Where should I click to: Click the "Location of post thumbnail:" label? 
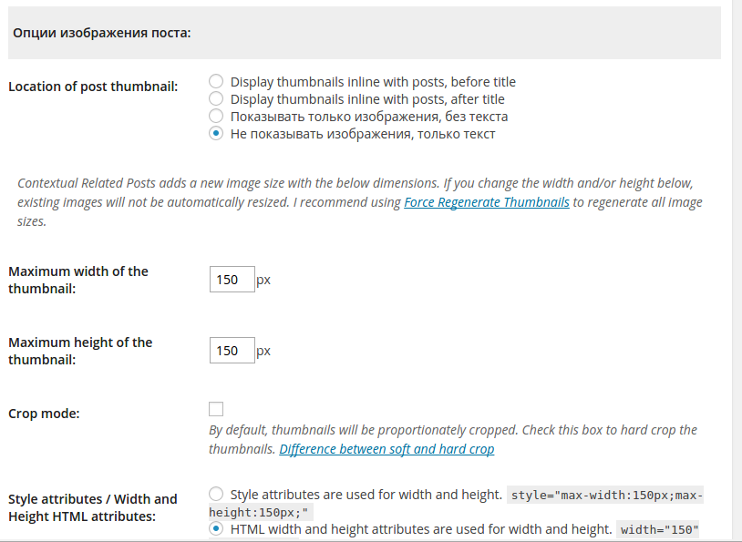(x=93, y=87)
